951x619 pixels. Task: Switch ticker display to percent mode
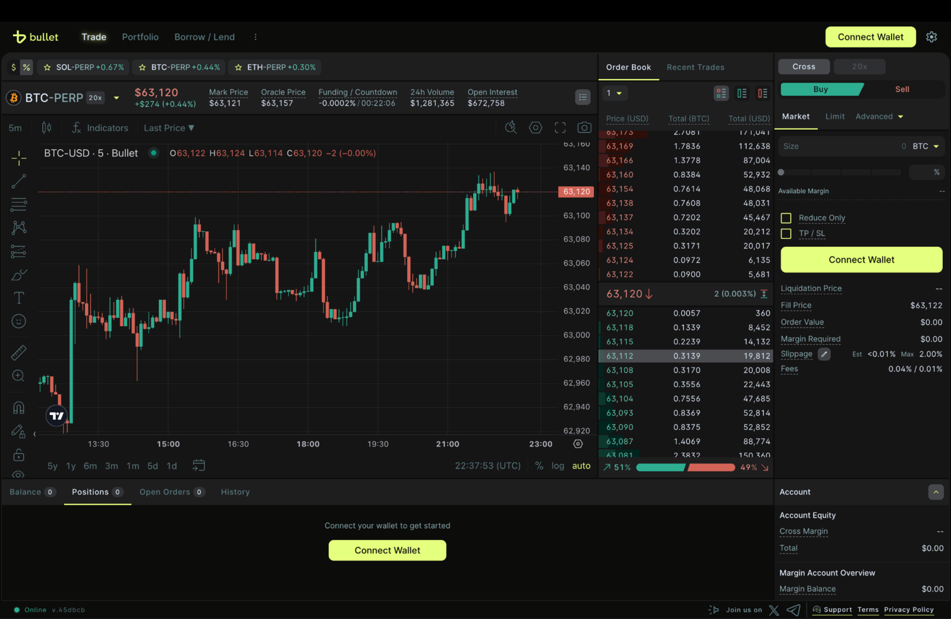pyautogui.click(x=26, y=67)
